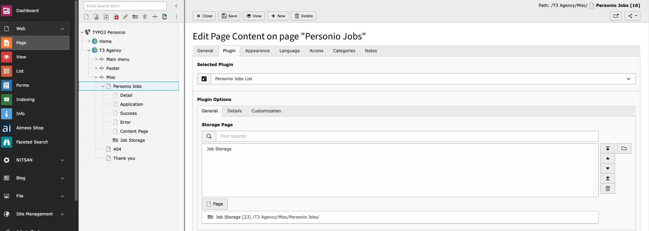This screenshot has width=649, height=231.
Task: Open the Selected Plugin dropdown
Action: pos(416,79)
